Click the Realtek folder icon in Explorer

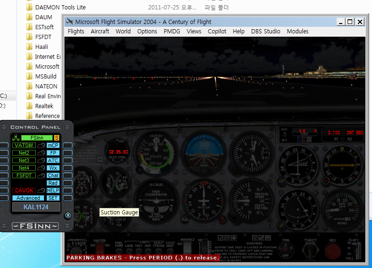tap(30, 106)
